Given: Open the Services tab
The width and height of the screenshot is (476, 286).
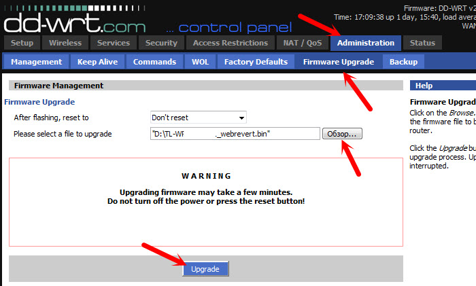Looking at the screenshot, I should (114, 43).
